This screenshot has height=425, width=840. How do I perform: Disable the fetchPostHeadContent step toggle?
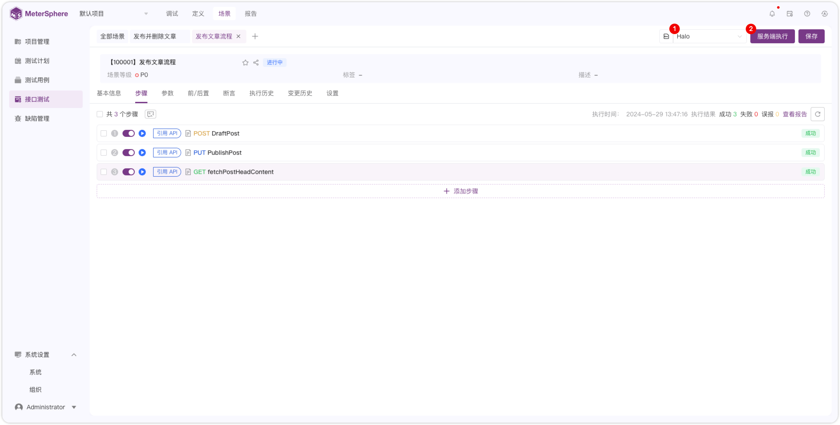129,172
